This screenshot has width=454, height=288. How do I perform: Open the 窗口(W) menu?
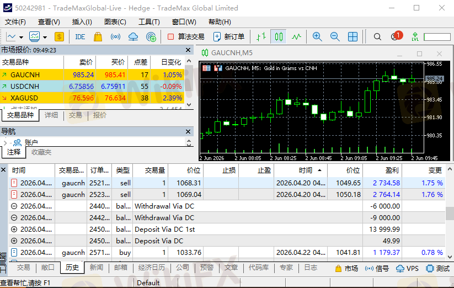184,22
